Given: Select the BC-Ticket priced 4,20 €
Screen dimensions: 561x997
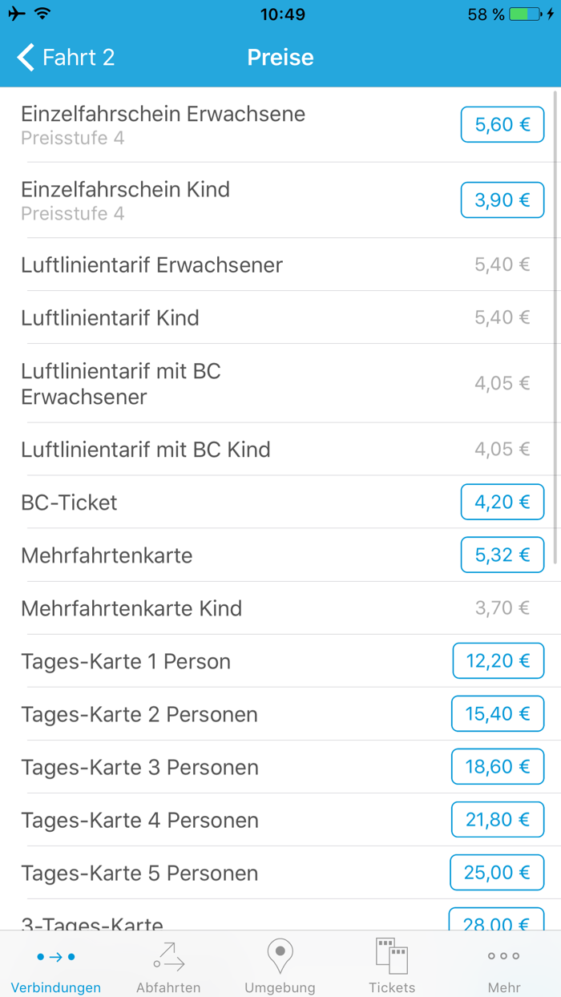Looking at the screenshot, I should point(502,502).
